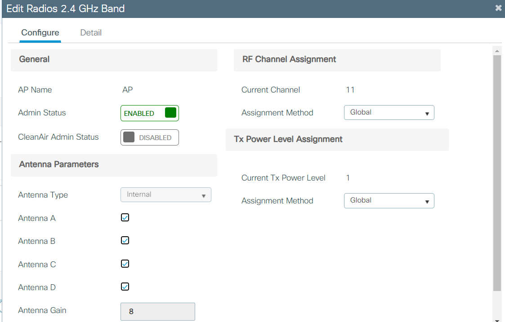
Task: Uncheck the Antenna C checkbox
Action: click(125, 264)
